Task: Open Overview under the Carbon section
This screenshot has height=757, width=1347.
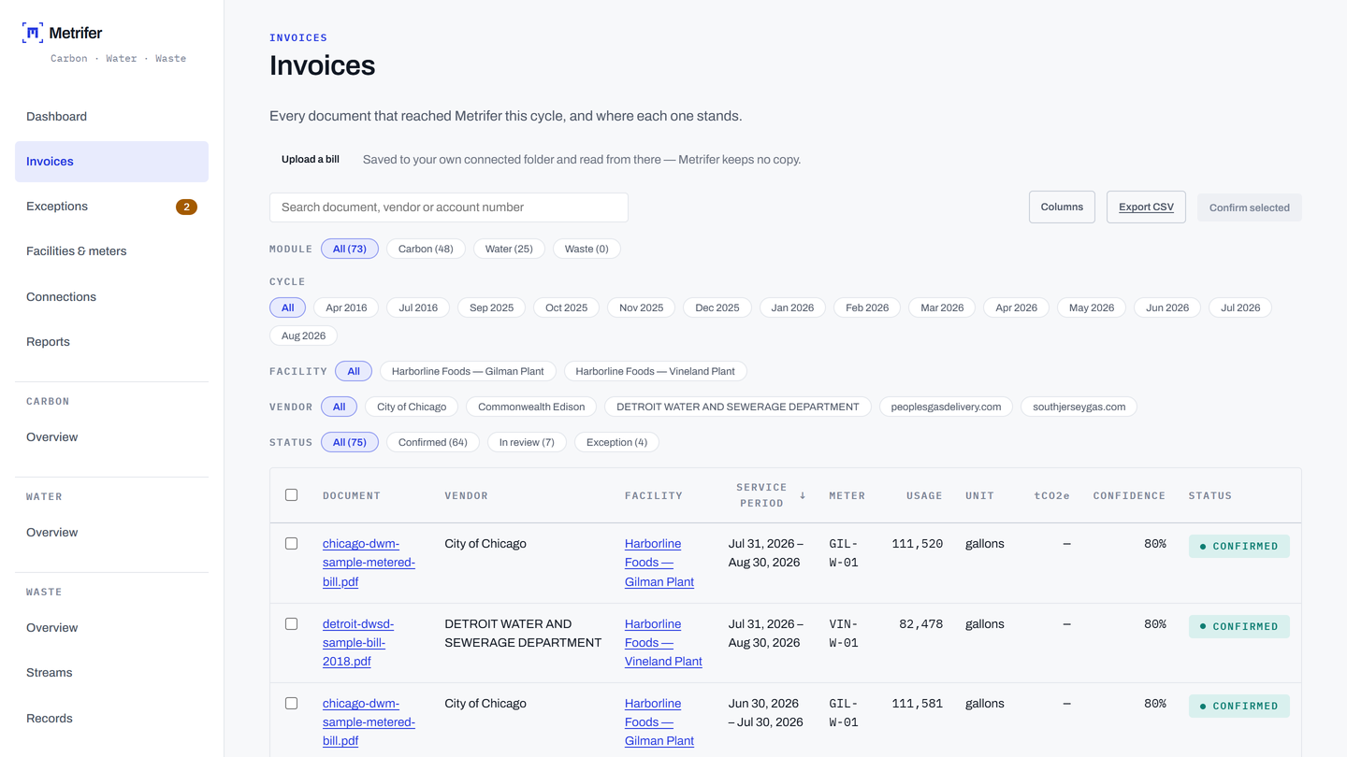Action: [x=111, y=437]
